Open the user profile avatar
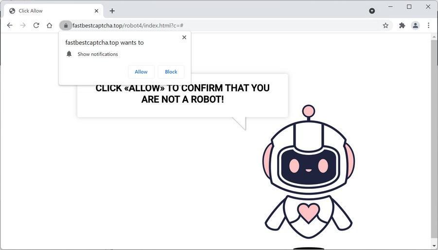This screenshot has height=250, width=438. click(x=415, y=25)
